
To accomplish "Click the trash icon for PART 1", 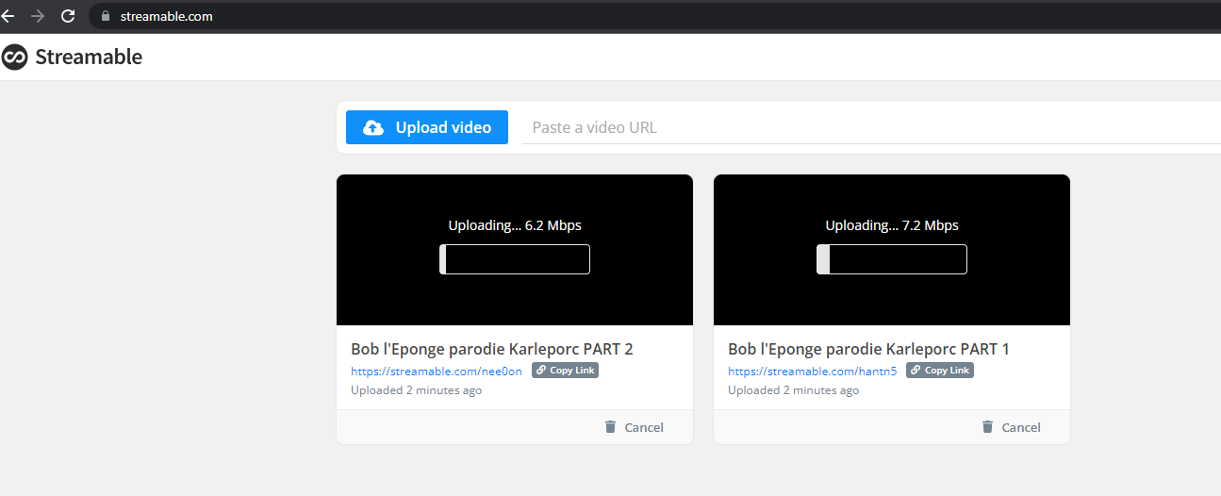I will pyautogui.click(x=987, y=427).
